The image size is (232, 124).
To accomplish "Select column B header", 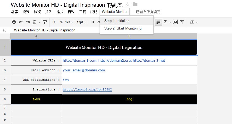I will [x=129, y=36].
